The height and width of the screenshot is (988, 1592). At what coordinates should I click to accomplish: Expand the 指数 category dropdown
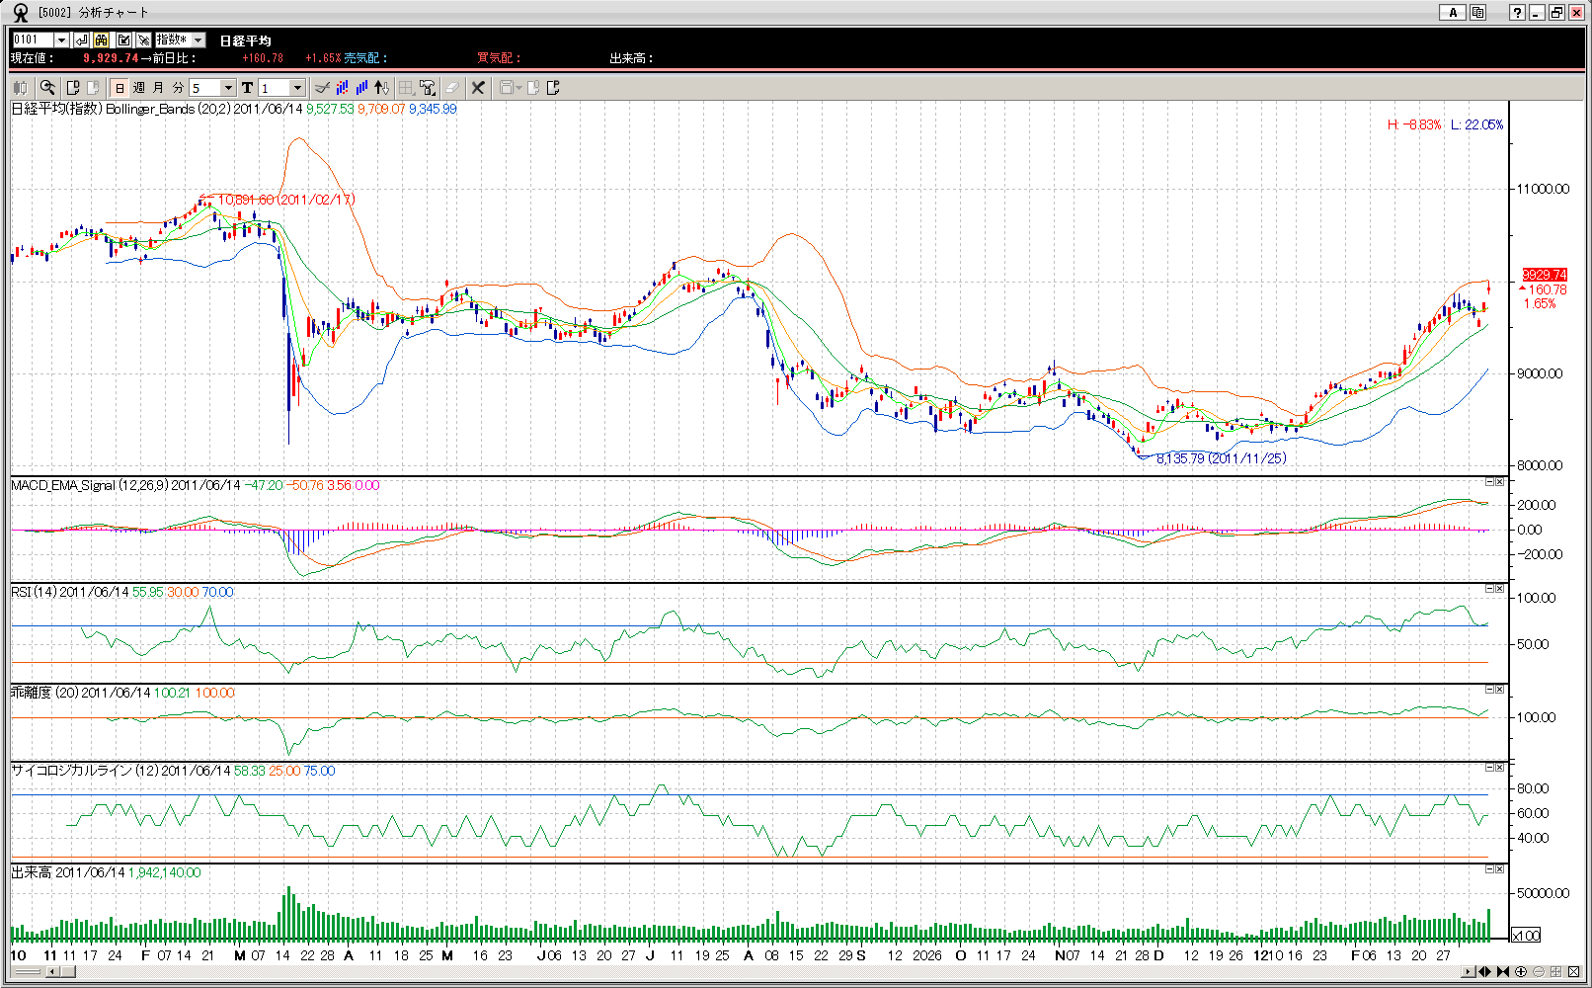click(x=199, y=40)
